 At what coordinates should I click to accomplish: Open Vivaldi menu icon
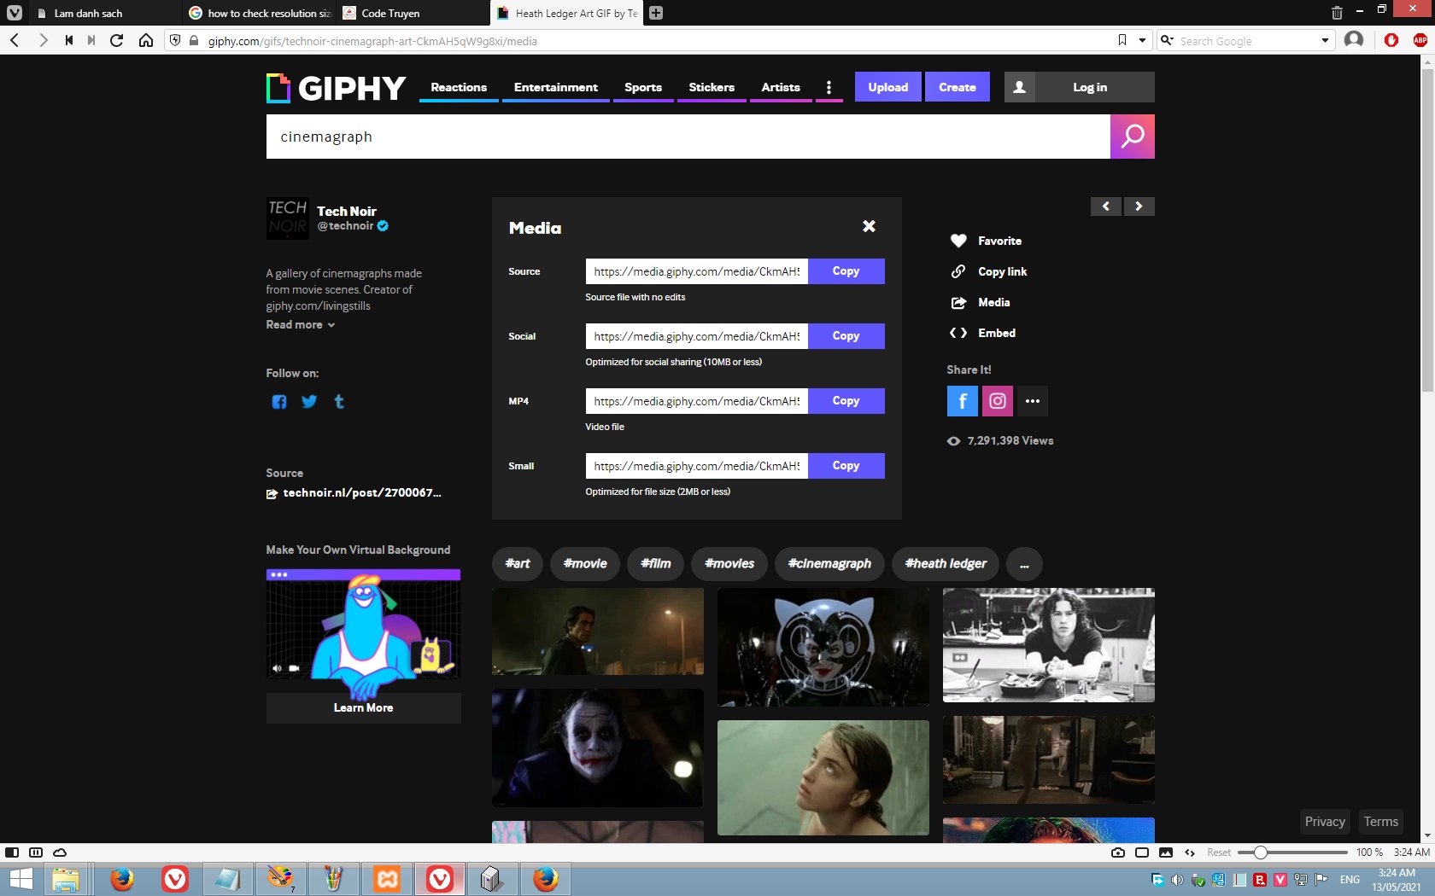pyautogui.click(x=15, y=13)
